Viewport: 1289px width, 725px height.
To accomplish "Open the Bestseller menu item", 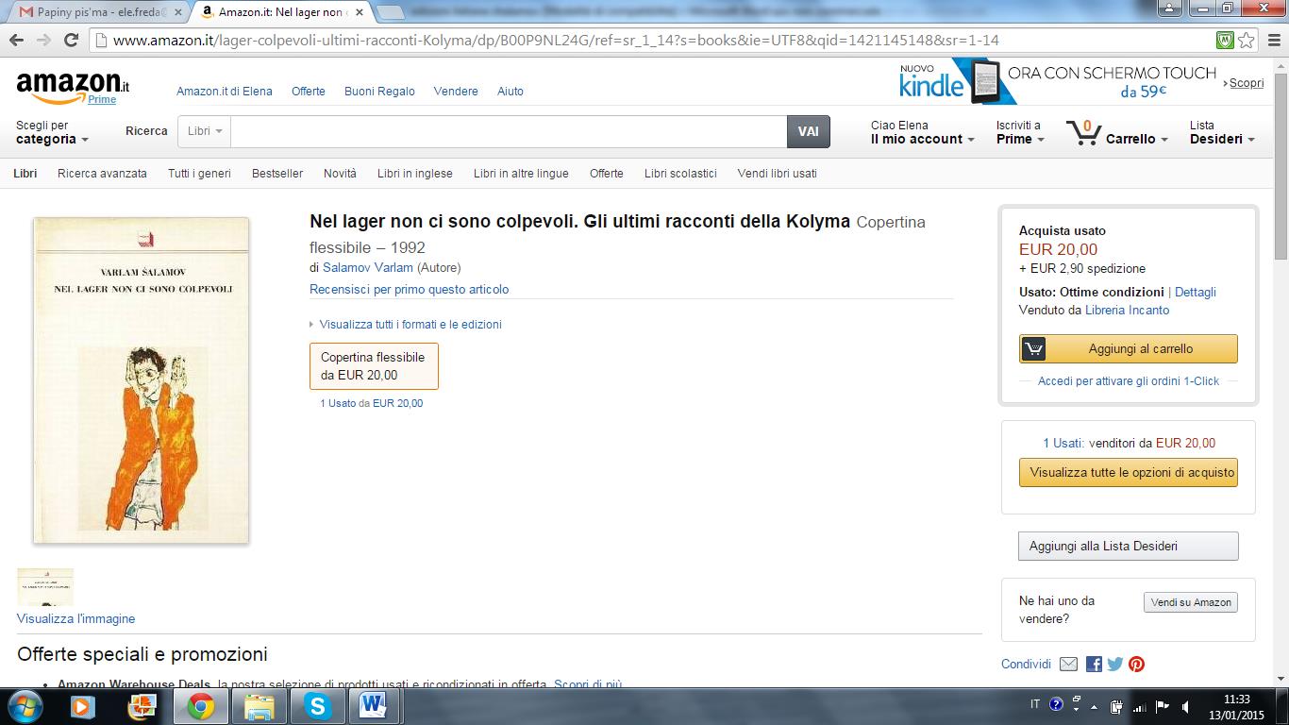I will 277,174.
